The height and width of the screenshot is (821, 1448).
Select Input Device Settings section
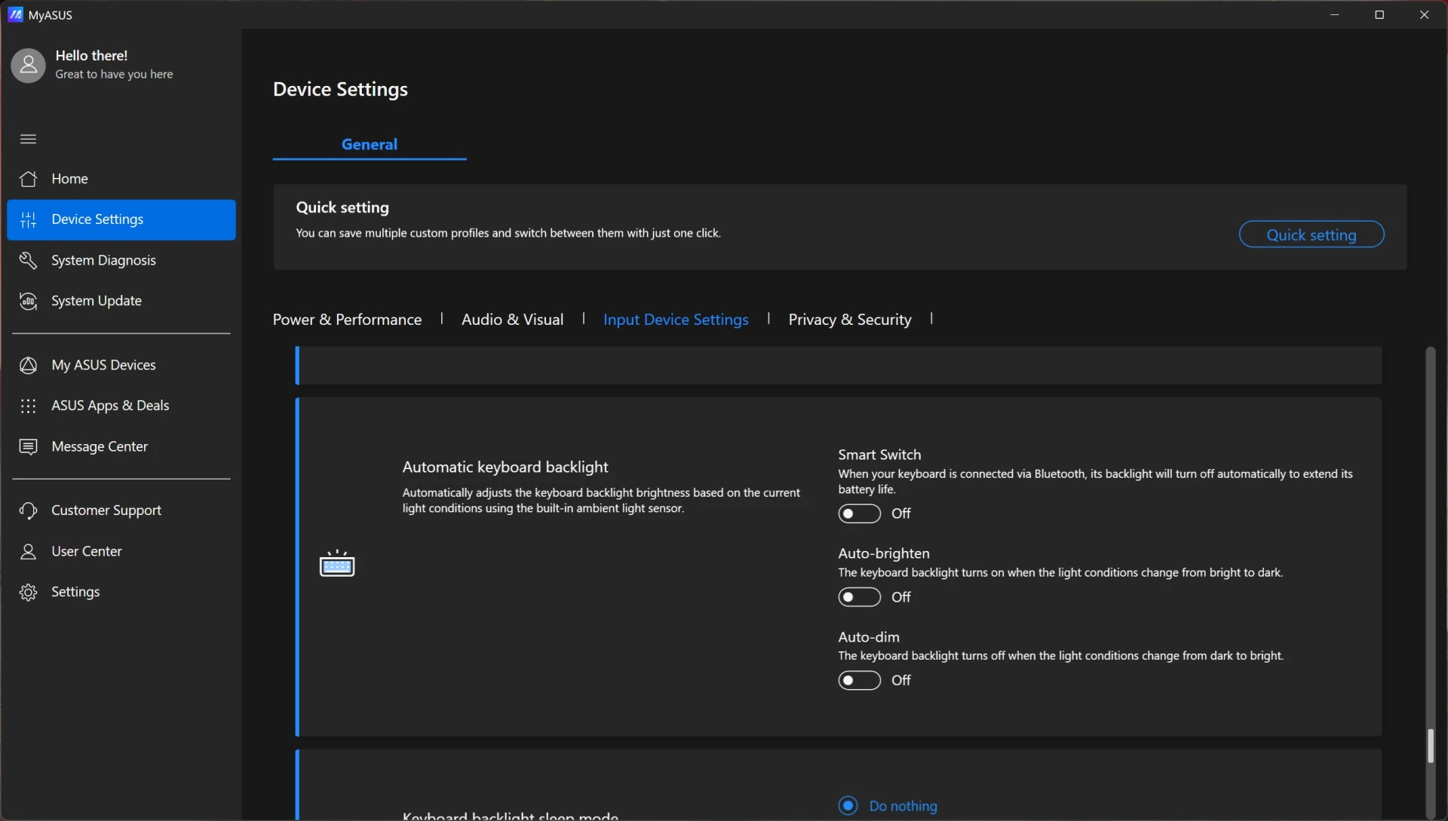point(676,320)
